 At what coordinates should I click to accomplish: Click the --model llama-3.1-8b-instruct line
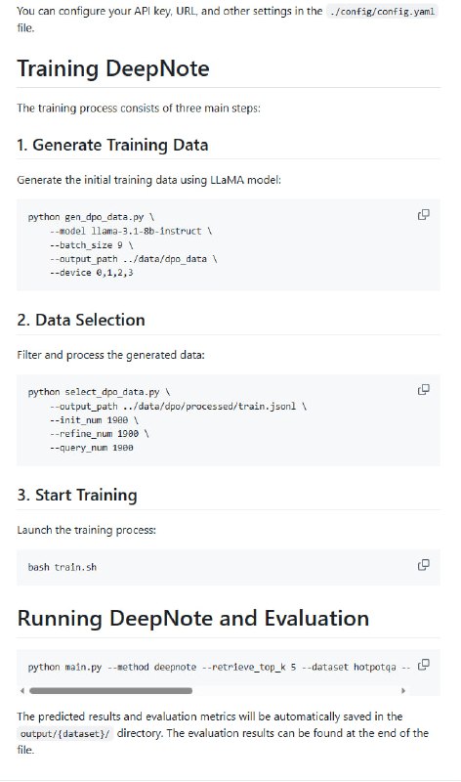131,231
